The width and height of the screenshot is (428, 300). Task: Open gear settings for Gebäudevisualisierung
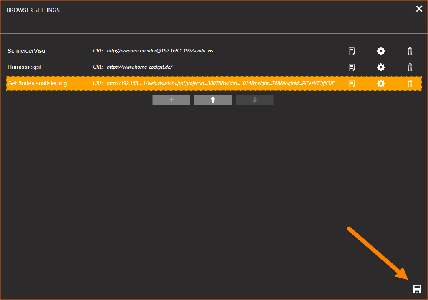(x=380, y=84)
